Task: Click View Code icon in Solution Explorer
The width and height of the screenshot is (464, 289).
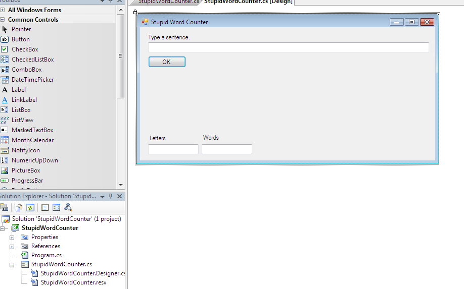Action: coord(45,207)
